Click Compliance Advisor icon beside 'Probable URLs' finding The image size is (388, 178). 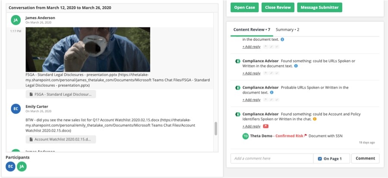pos(238,88)
